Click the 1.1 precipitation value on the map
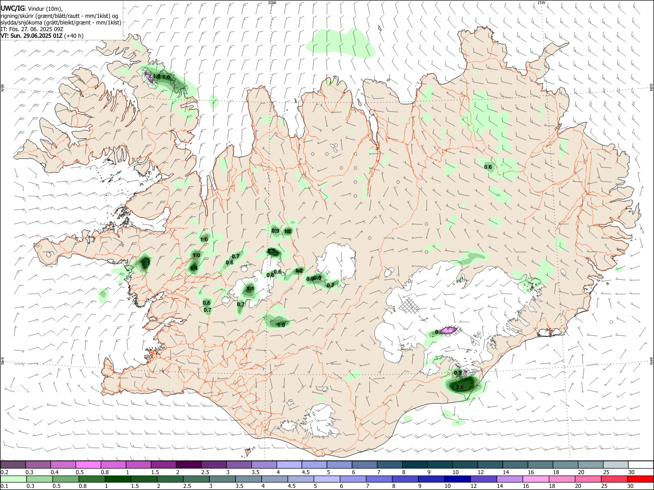The height and width of the screenshot is (490, 654). [250, 289]
